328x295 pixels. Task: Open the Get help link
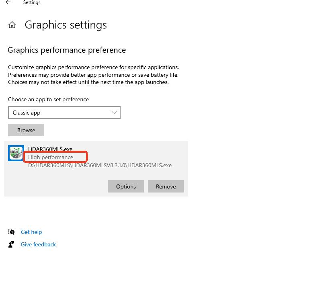coord(31,232)
